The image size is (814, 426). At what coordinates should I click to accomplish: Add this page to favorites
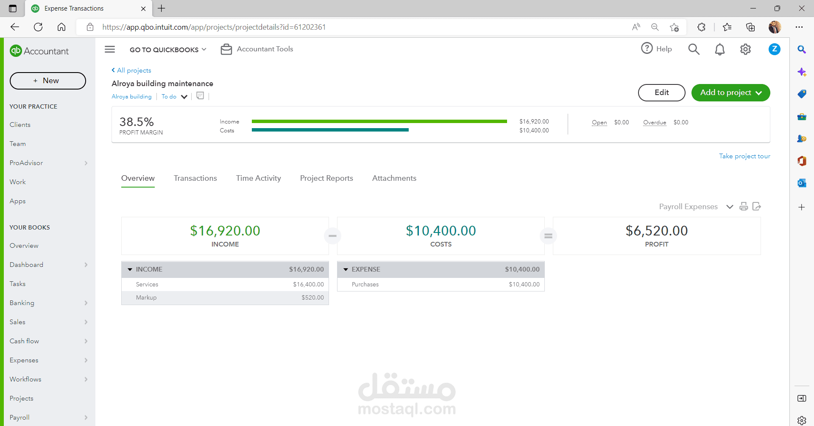674,27
